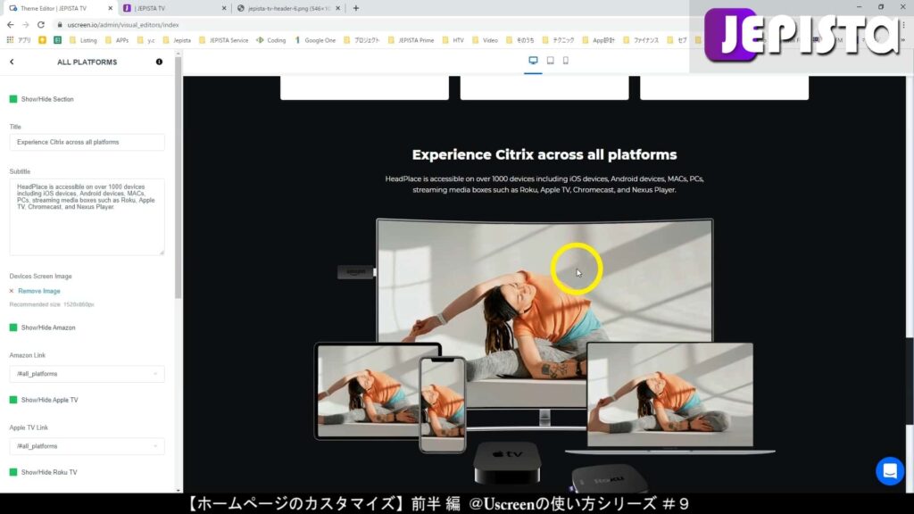Open the APPs bookmark folder
914x514 pixels.
point(117,40)
